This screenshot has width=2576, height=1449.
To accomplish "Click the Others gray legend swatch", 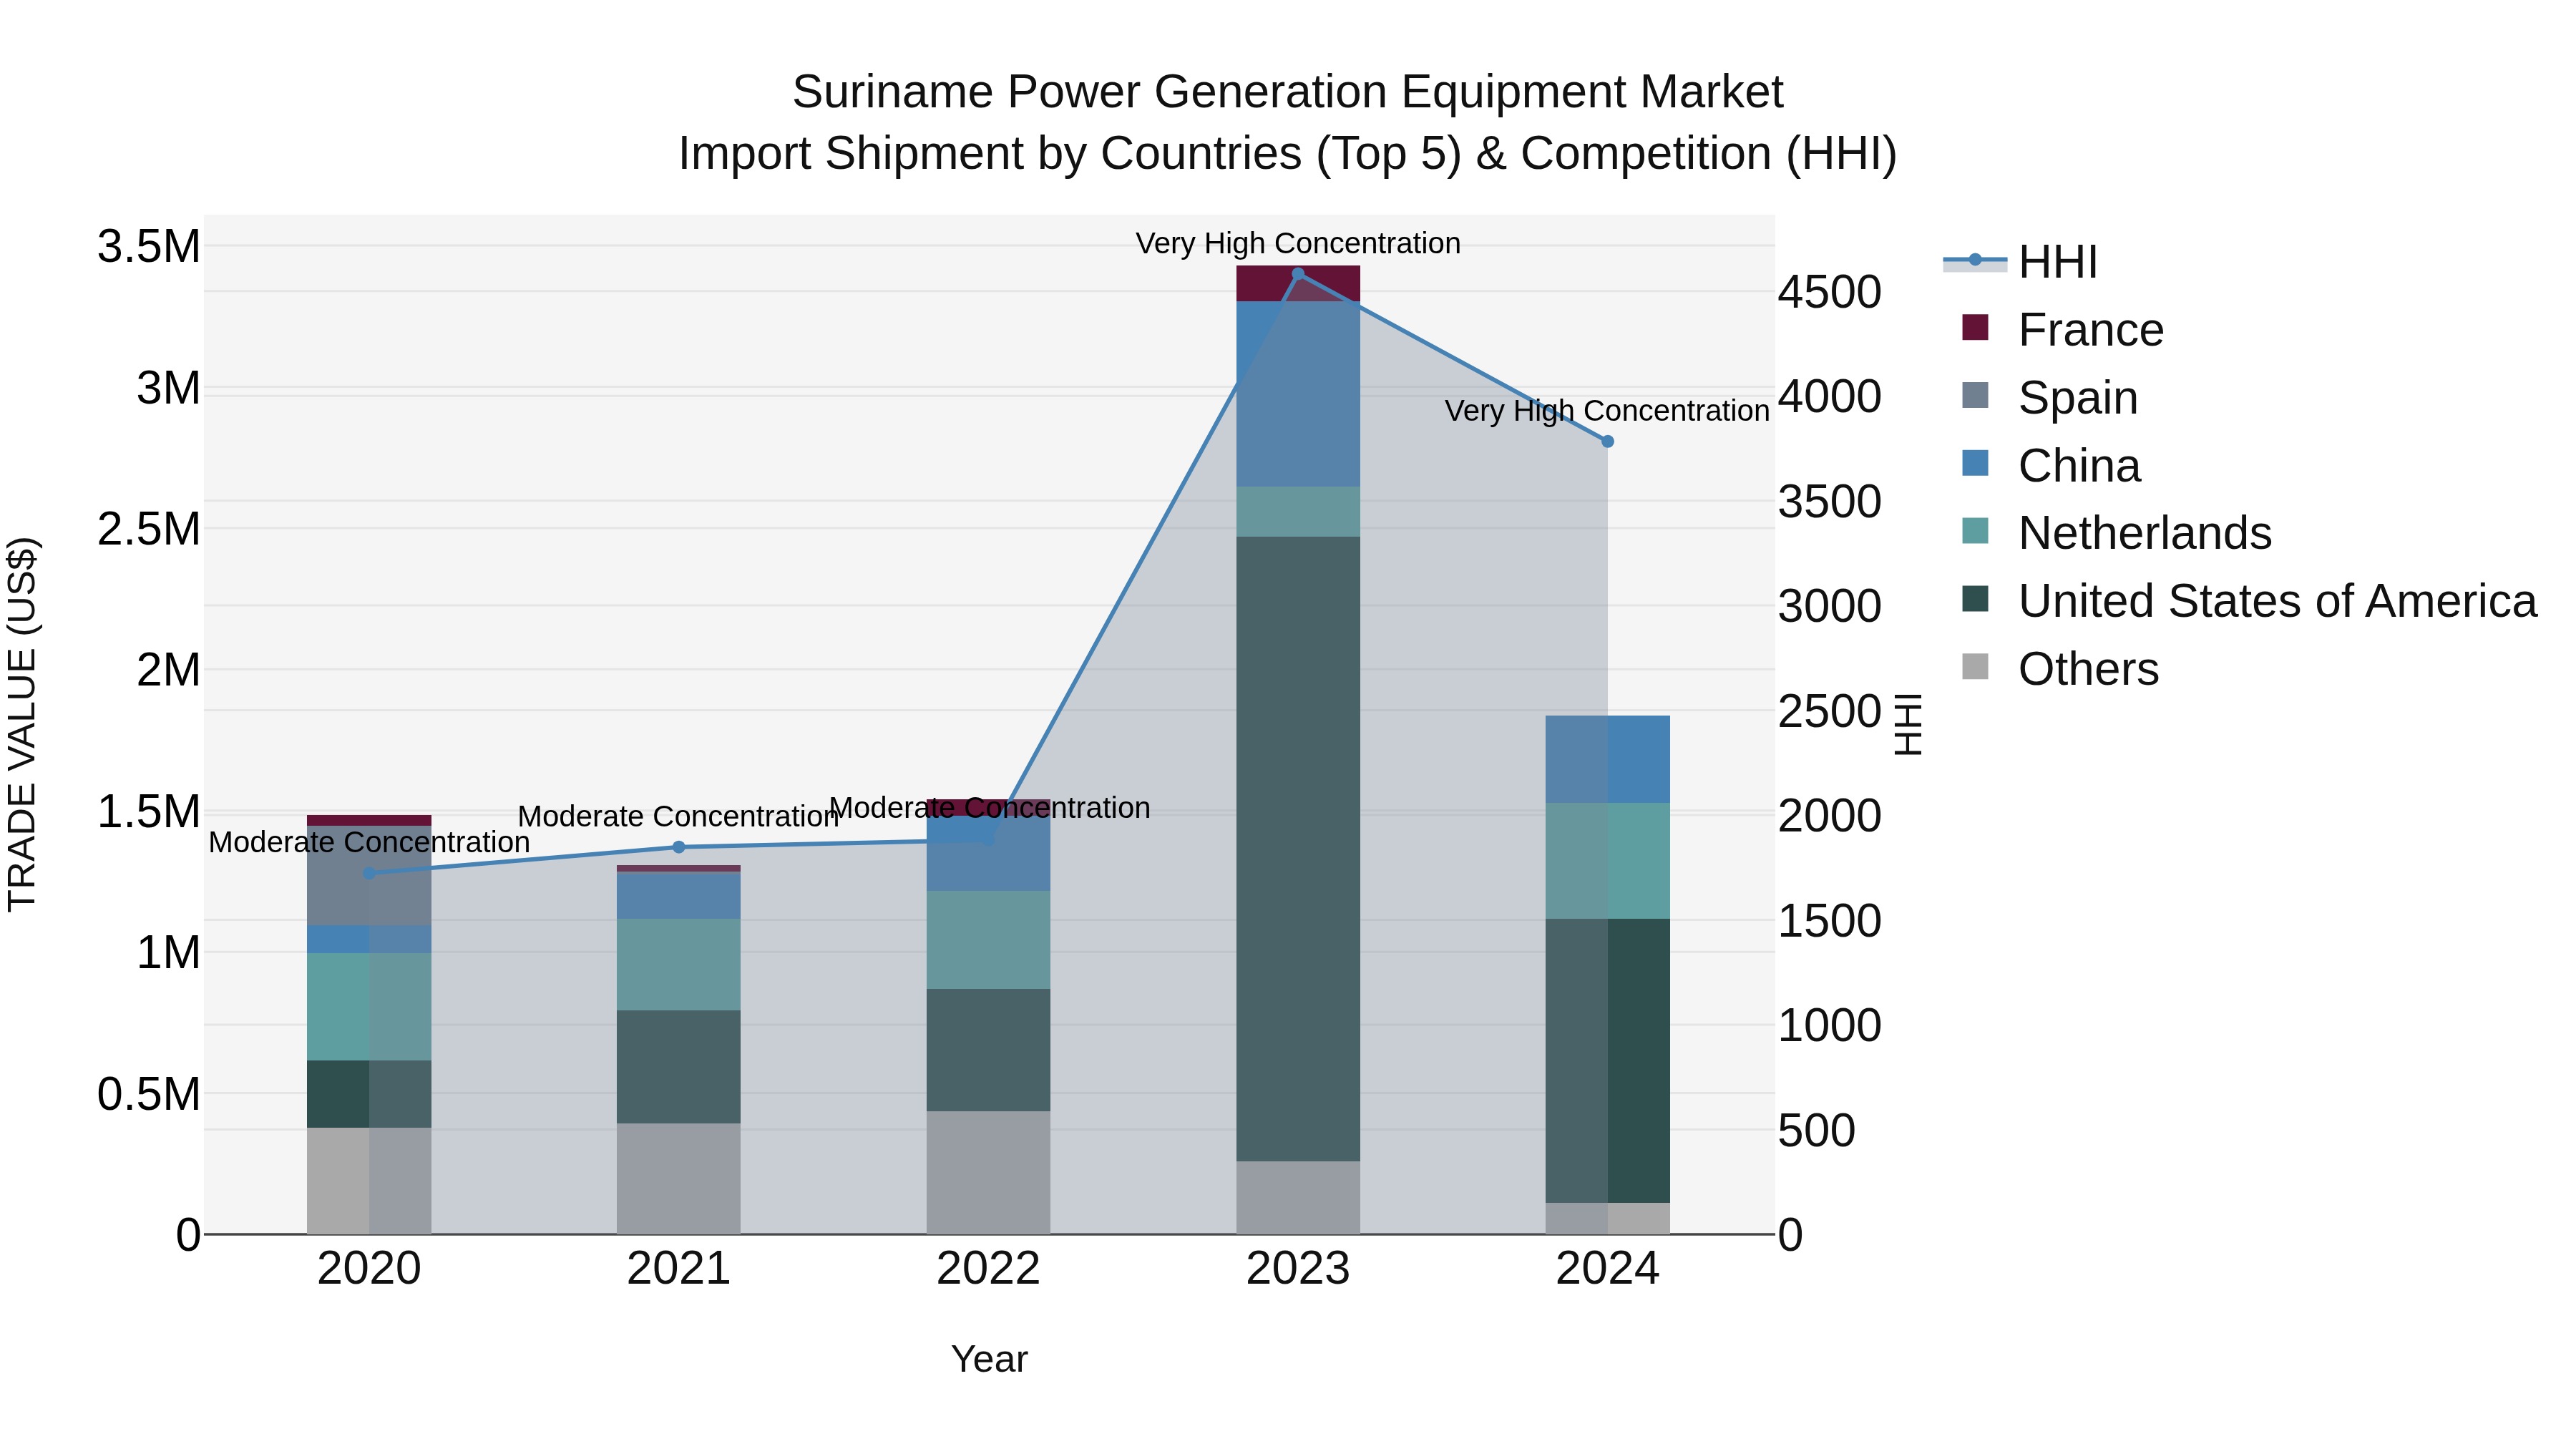I will [1975, 667].
